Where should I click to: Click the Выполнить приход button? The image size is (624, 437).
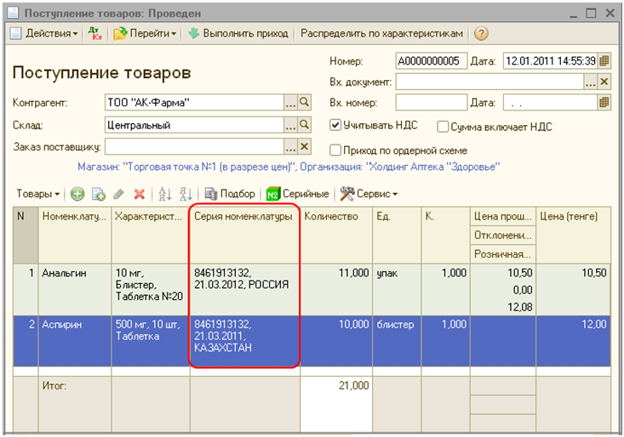pos(239,34)
